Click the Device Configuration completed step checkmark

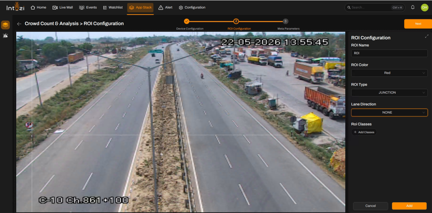[187, 21]
